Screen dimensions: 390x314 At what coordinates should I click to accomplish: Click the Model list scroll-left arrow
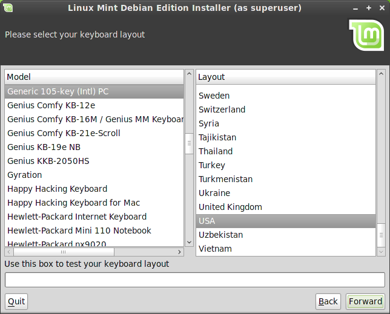pyautogui.click(x=8, y=252)
